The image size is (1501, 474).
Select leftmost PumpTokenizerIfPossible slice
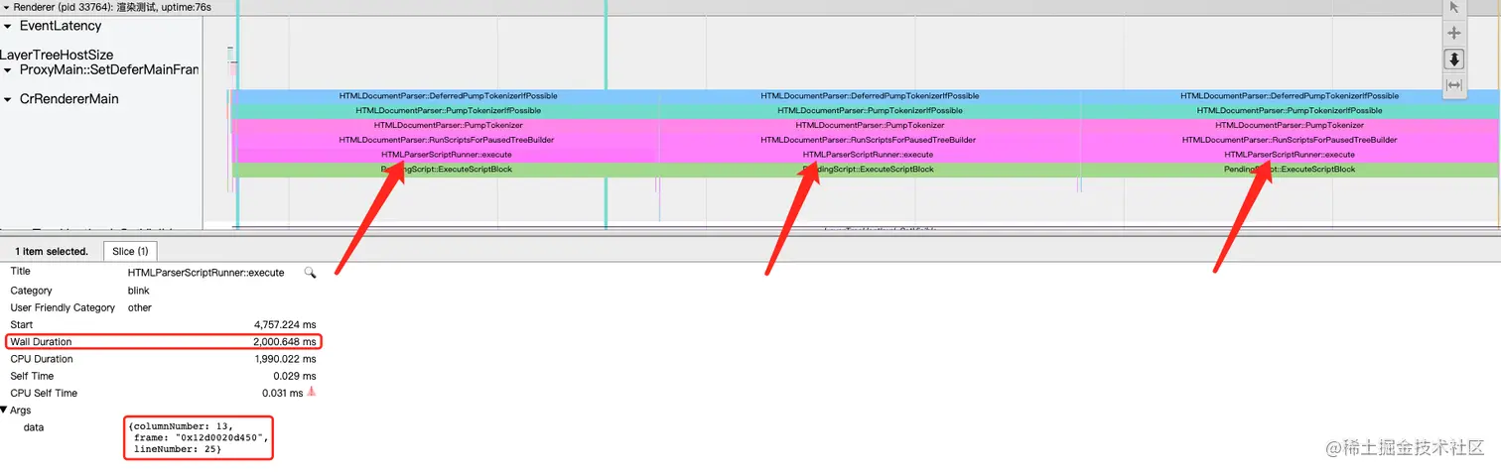(447, 111)
